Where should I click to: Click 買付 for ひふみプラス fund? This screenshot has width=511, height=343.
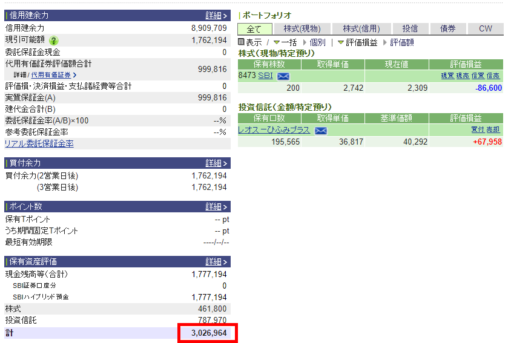(478, 129)
